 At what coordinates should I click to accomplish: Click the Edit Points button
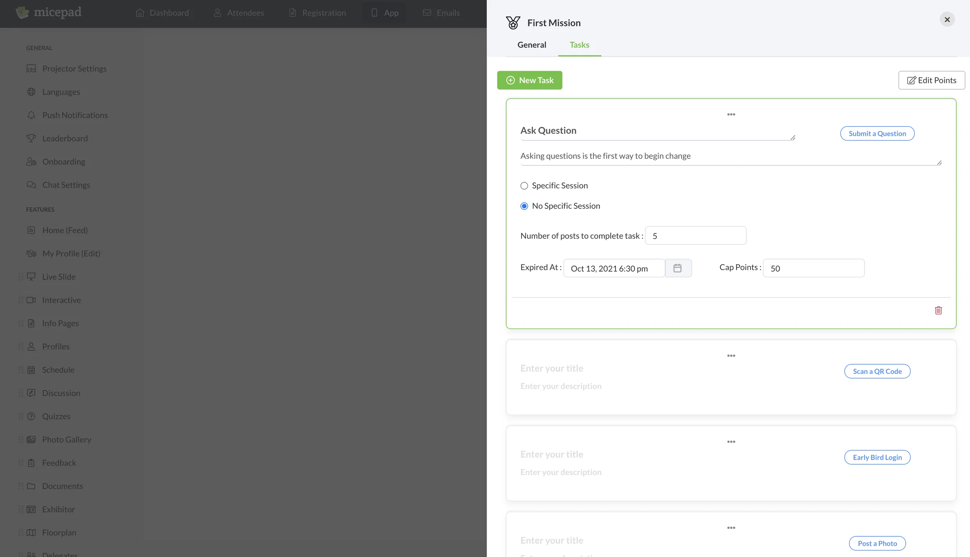point(932,80)
